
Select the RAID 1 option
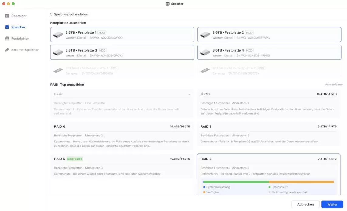(x=268, y=134)
